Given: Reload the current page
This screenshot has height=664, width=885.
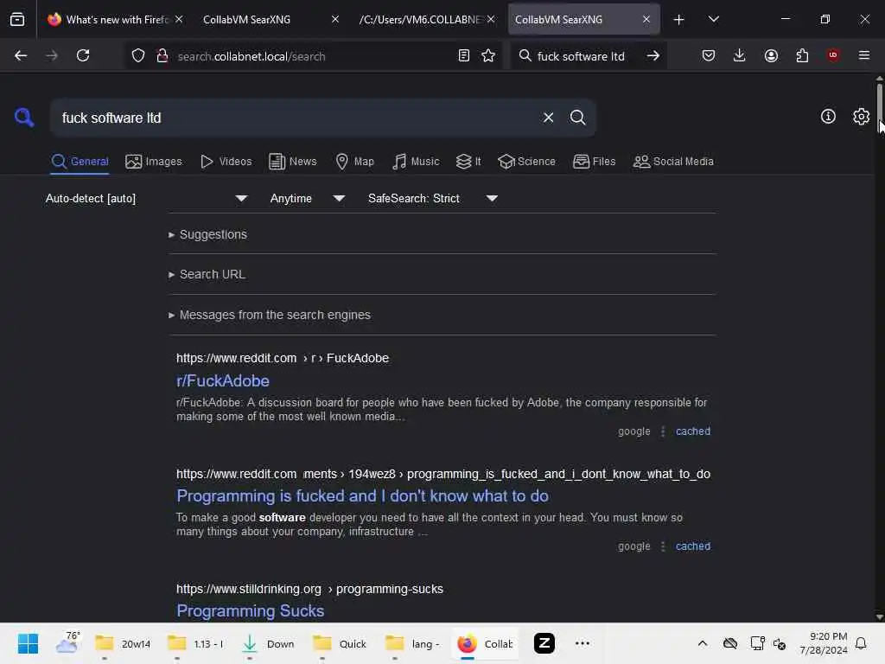Looking at the screenshot, I should tap(83, 56).
